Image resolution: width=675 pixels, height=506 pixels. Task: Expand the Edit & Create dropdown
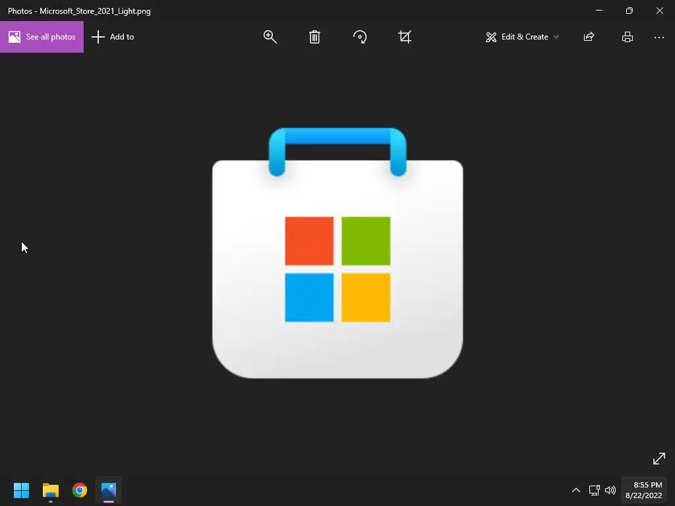pyautogui.click(x=522, y=37)
